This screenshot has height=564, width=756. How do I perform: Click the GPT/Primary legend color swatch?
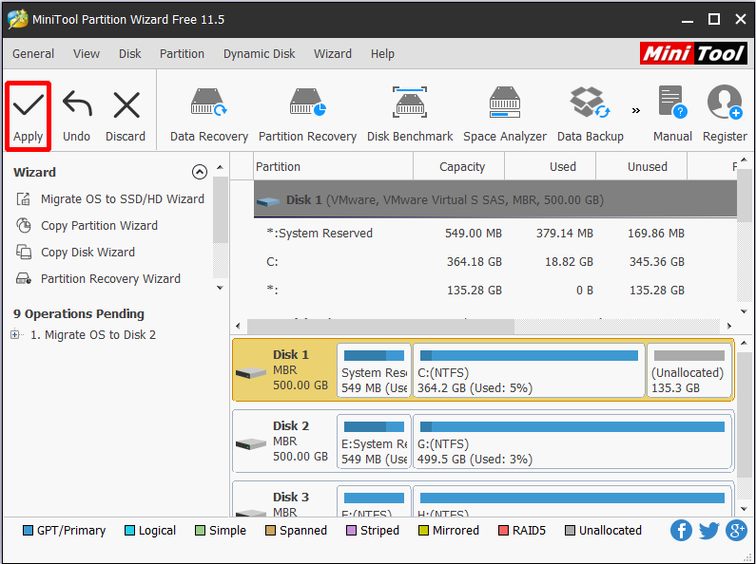(x=28, y=531)
